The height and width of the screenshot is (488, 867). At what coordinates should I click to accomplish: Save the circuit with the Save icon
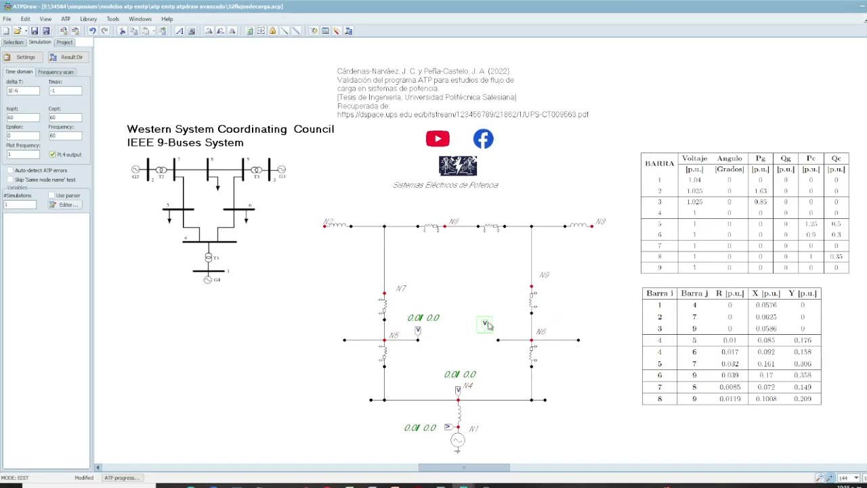[x=35, y=30]
